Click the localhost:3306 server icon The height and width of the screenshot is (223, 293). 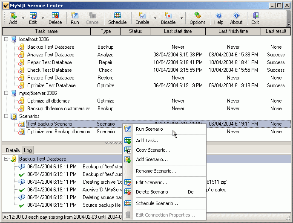coord(14,39)
